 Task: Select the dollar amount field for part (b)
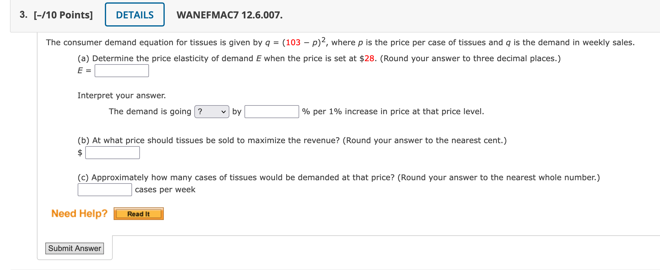[112, 152]
